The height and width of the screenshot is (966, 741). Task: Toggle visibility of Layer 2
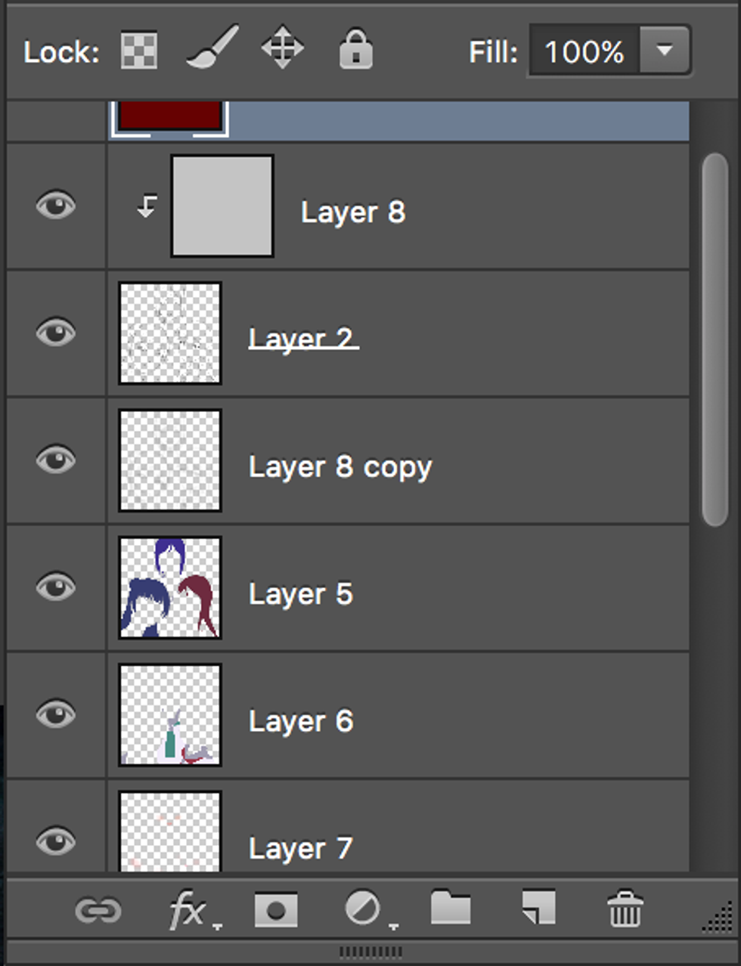[56, 333]
